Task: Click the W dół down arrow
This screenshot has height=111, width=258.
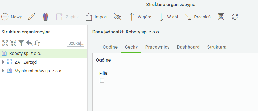Action: (x=161, y=17)
